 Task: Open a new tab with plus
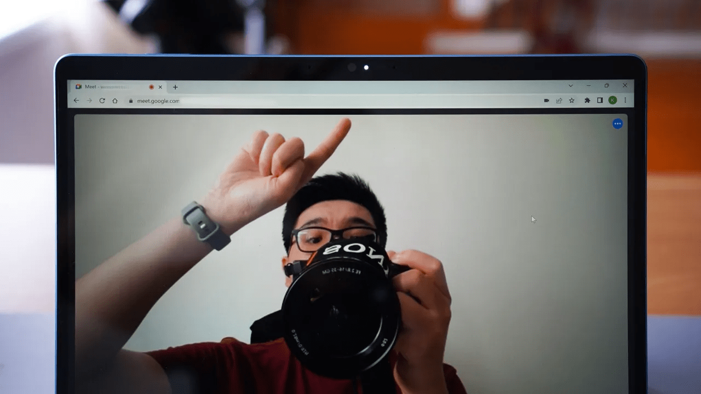(175, 87)
